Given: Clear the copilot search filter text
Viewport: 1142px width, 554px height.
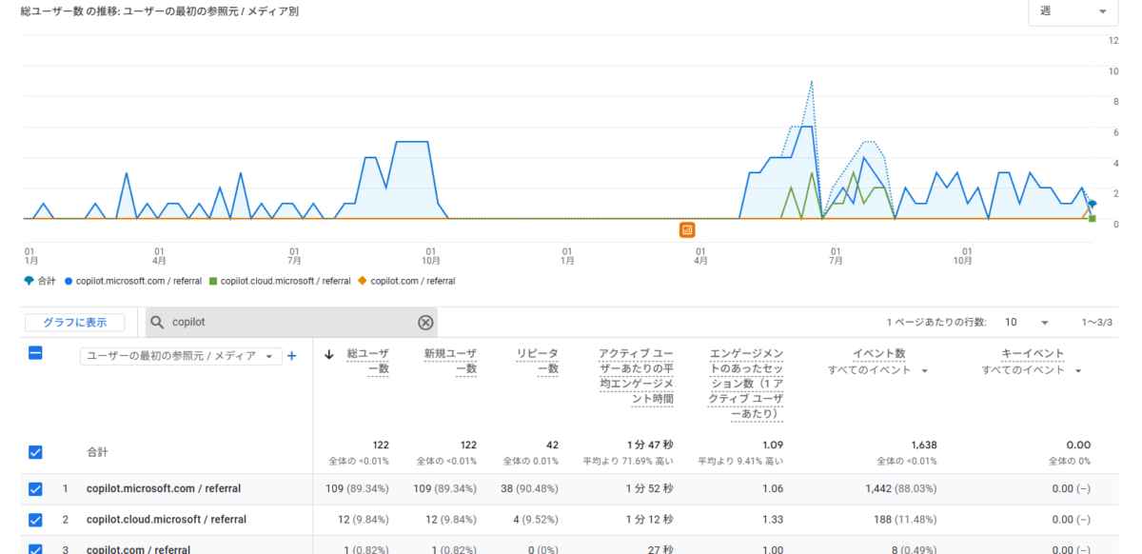Looking at the screenshot, I should coord(425,323).
